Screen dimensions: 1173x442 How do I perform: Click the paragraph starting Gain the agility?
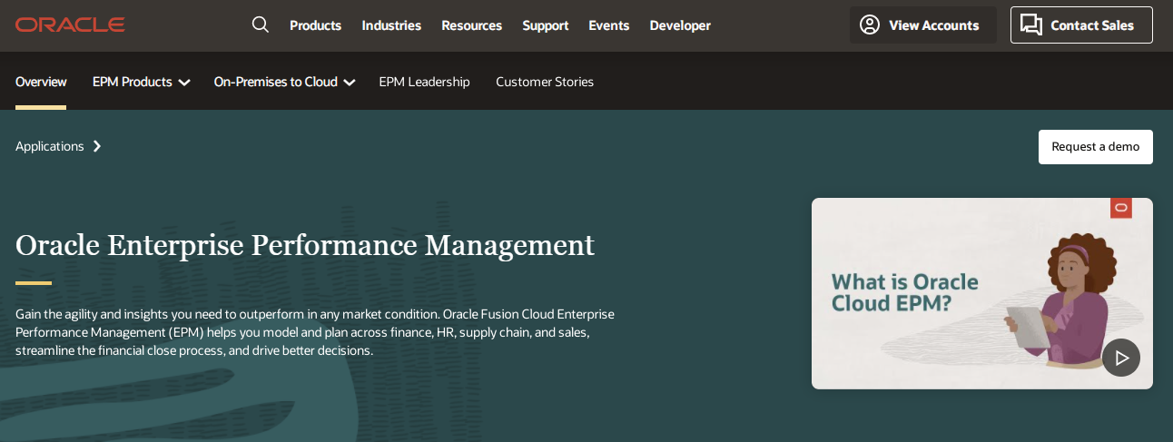pos(315,332)
